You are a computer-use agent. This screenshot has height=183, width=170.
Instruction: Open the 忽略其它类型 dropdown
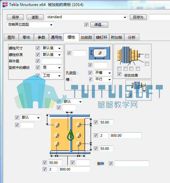point(30,25)
